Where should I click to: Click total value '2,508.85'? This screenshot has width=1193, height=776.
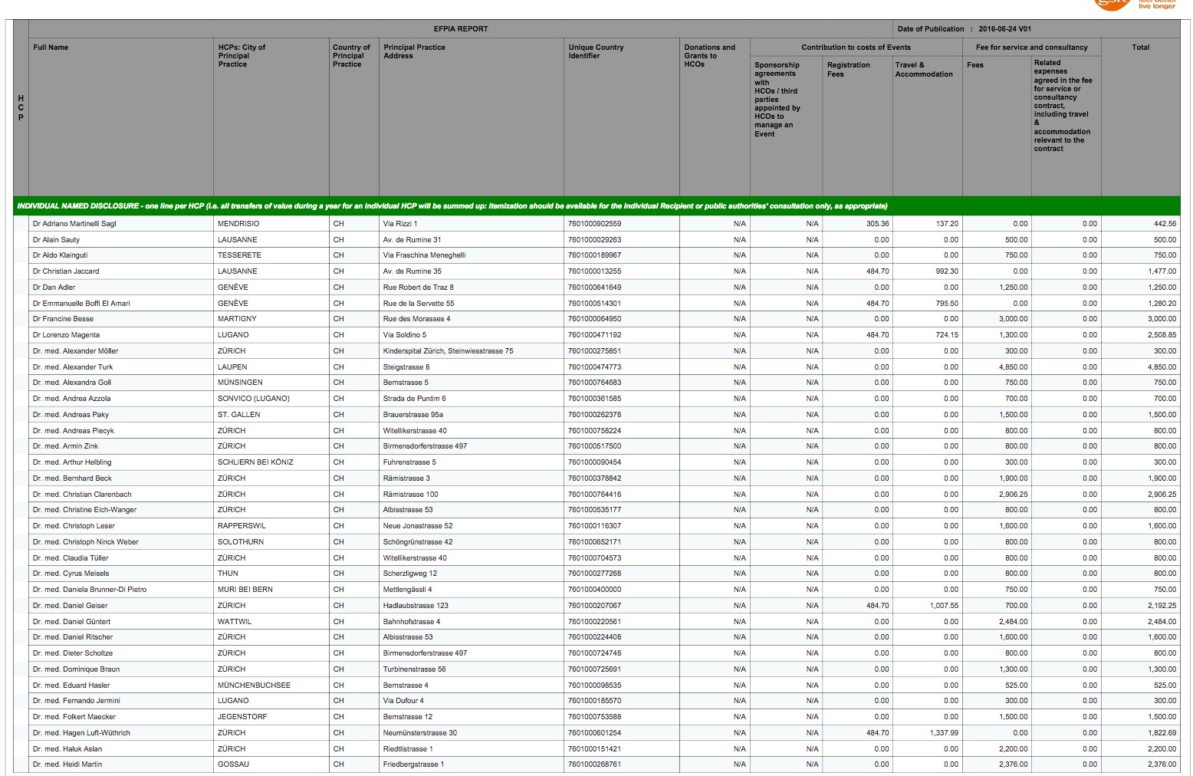[x=1162, y=335]
